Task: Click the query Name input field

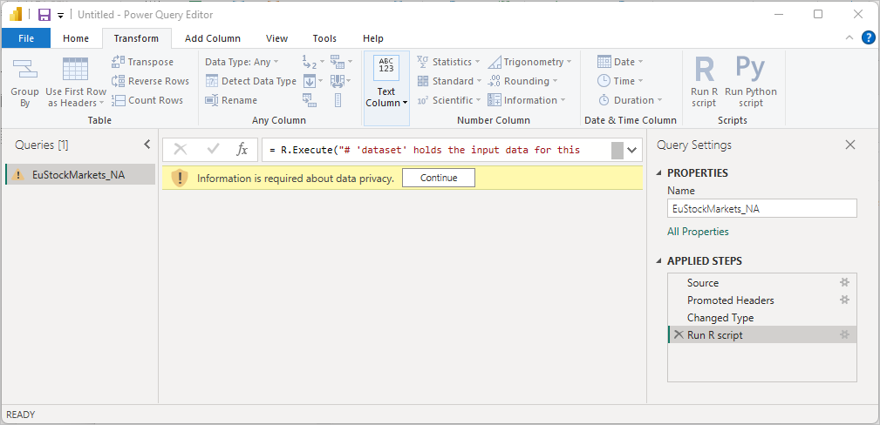Action: (x=761, y=208)
